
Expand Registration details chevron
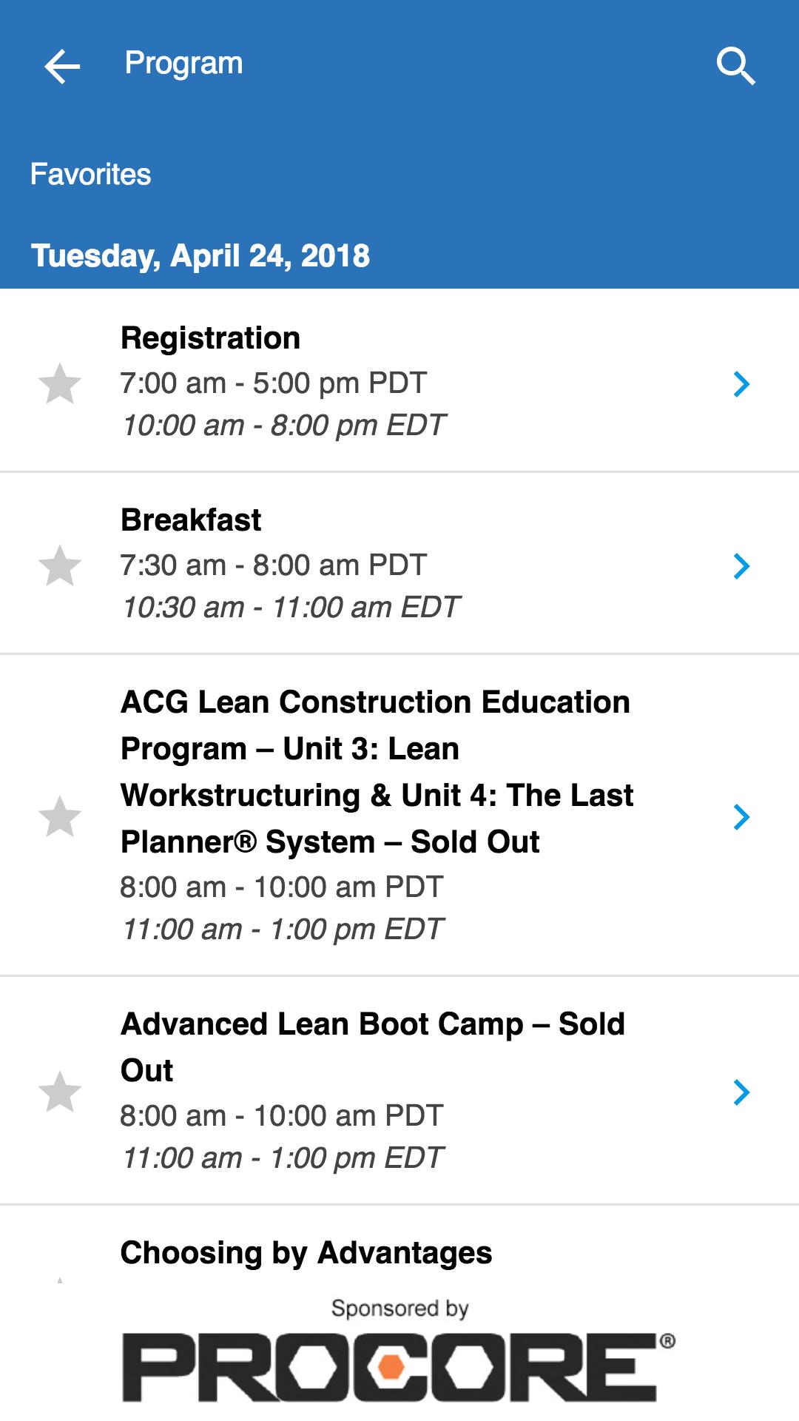[741, 383]
